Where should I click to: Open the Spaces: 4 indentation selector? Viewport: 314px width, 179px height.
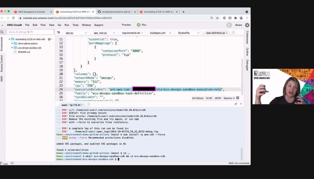click(229, 98)
